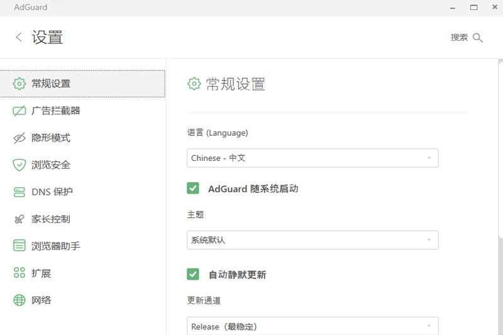Click the Stealth Mode eye icon
This screenshot has height=335, width=503.
click(19, 138)
